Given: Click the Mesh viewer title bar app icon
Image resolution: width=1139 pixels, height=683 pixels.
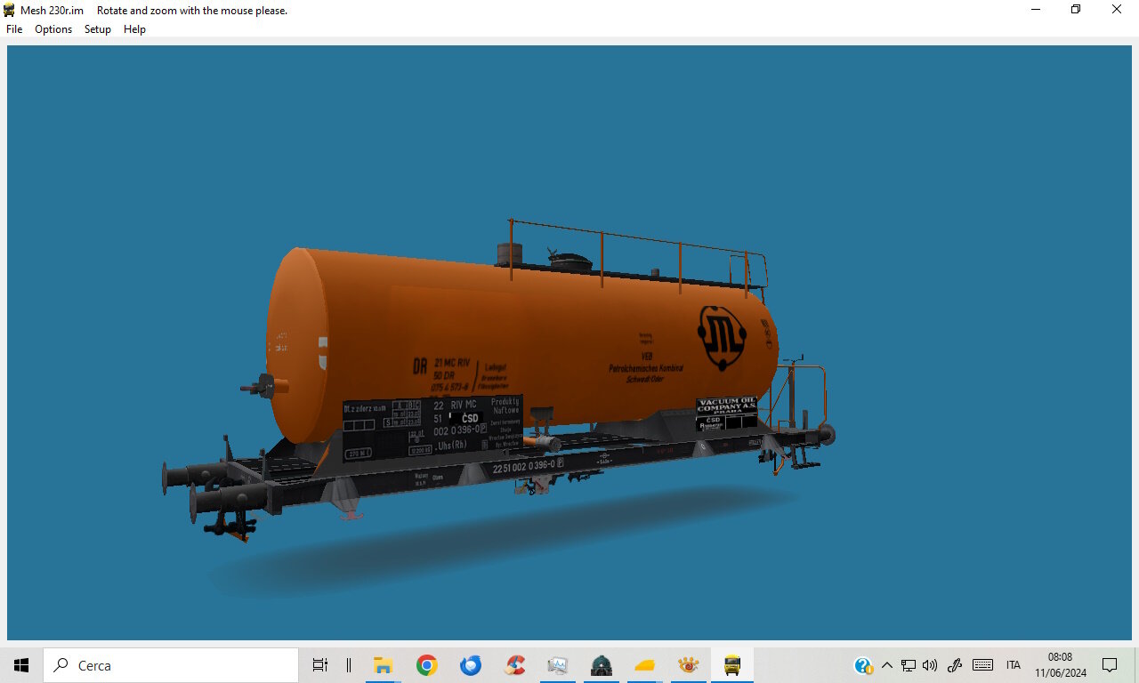Looking at the screenshot, I should [x=10, y=10].
